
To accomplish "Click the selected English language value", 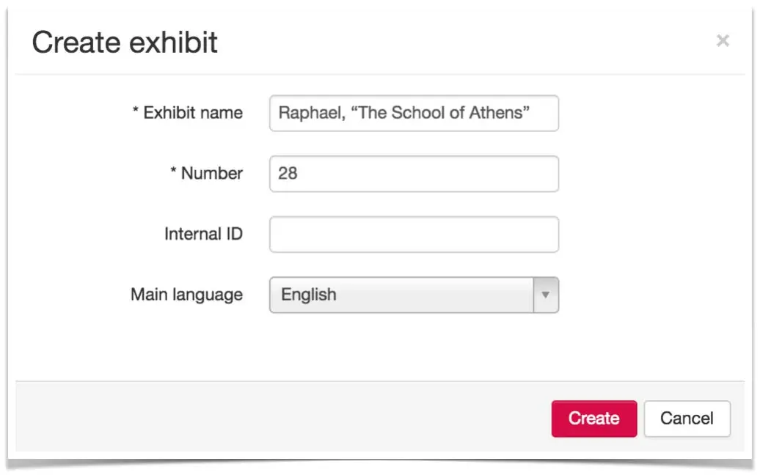I will point(309,295).
